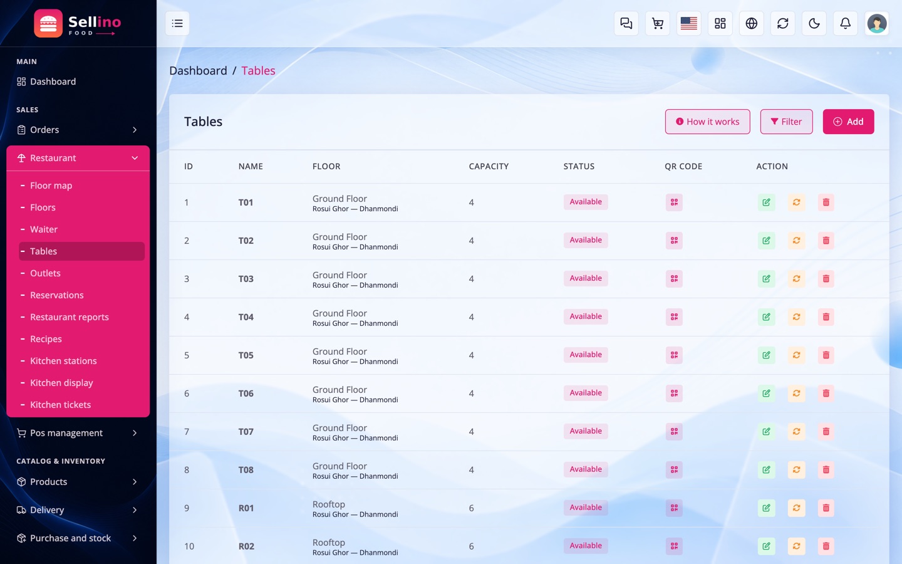
Task: Select the Waiter sidebar item
Action: 82,229
